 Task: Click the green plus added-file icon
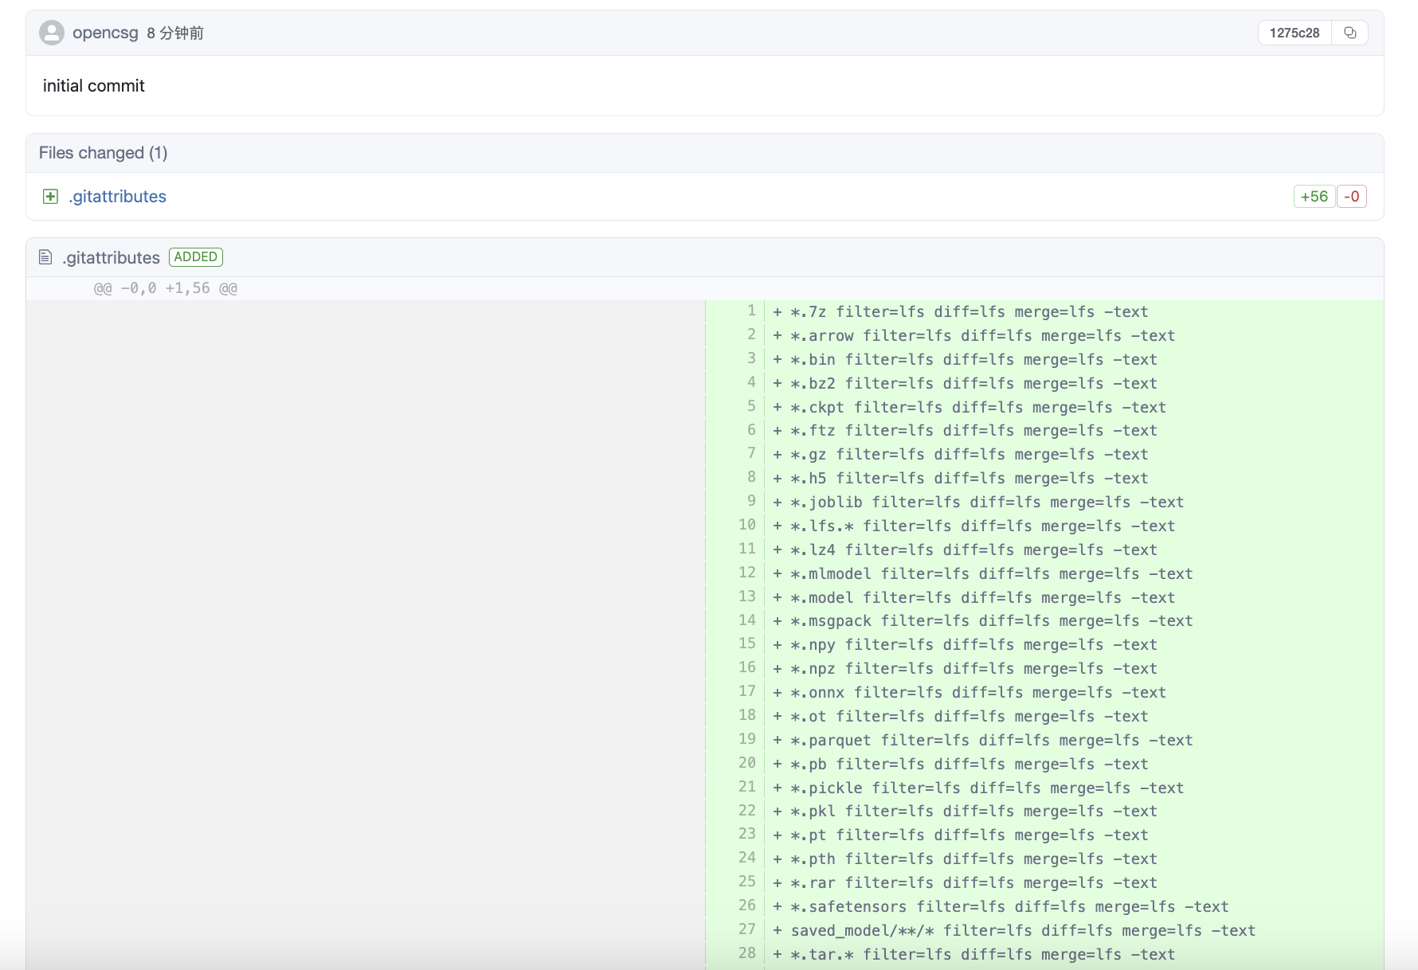[50, 197]
